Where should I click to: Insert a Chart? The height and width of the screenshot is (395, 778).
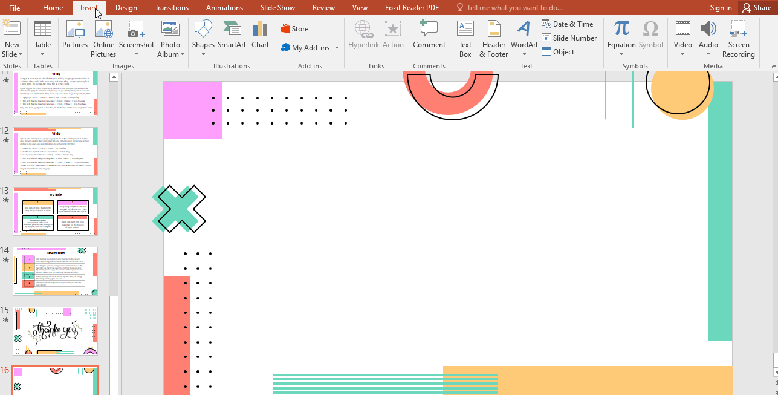[x=260, y=36]
